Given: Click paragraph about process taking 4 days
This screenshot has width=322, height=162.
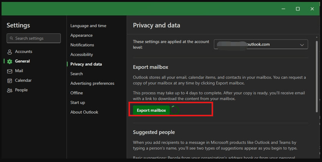Looking at the screenshot, I should [x=219, y=96].
